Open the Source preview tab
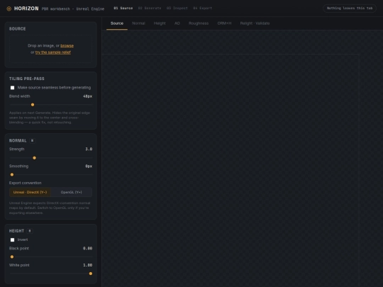383x287 pixels. (x=117, y=23)
